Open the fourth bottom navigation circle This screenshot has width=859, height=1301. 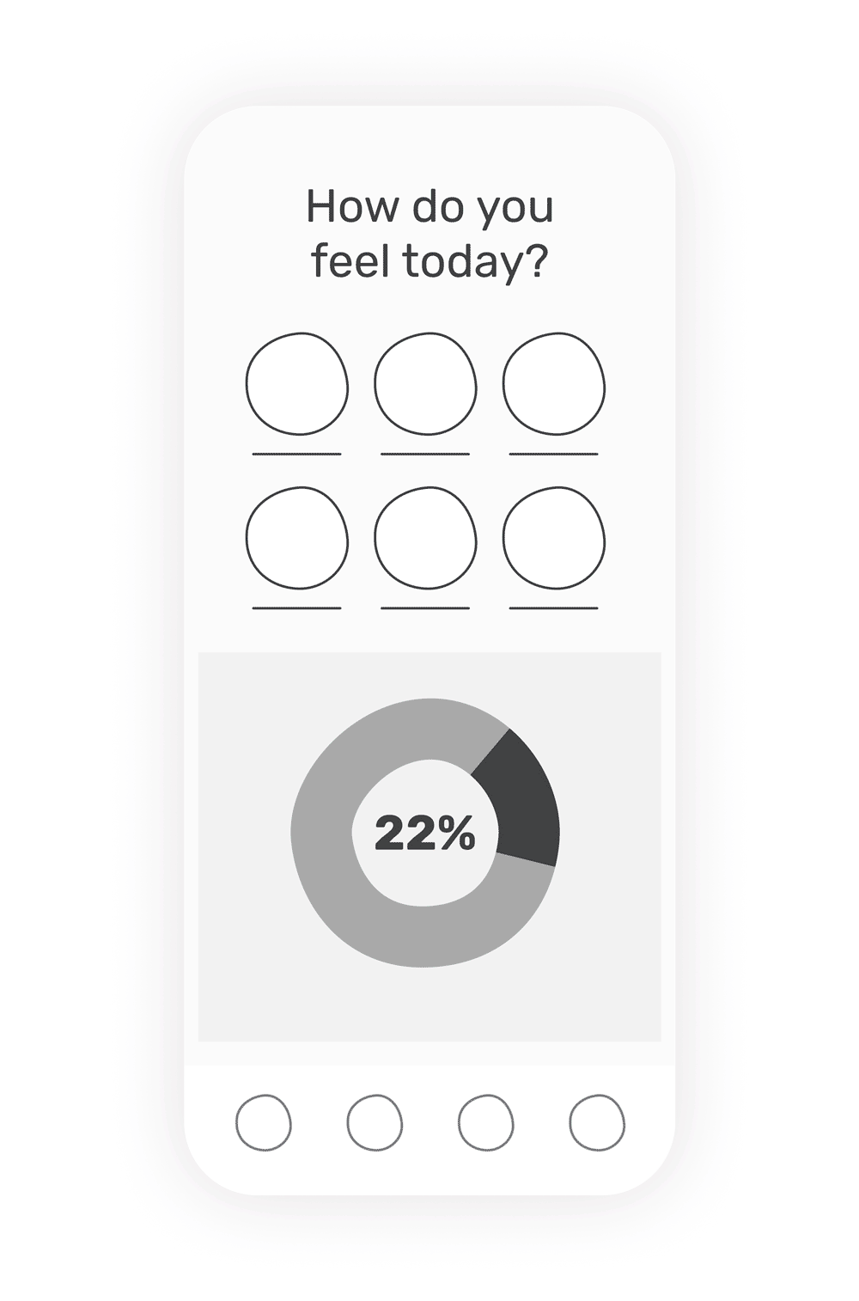click(x=597, y=1122)
